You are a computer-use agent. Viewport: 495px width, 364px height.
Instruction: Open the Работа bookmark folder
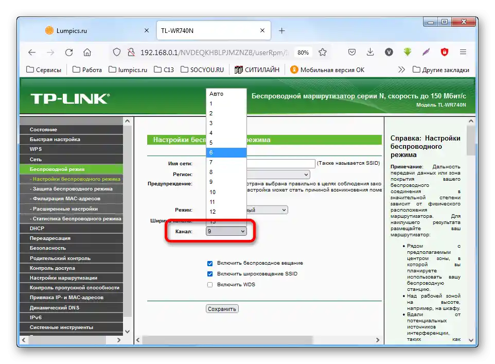pyautogui.click(x=87, y=70)
